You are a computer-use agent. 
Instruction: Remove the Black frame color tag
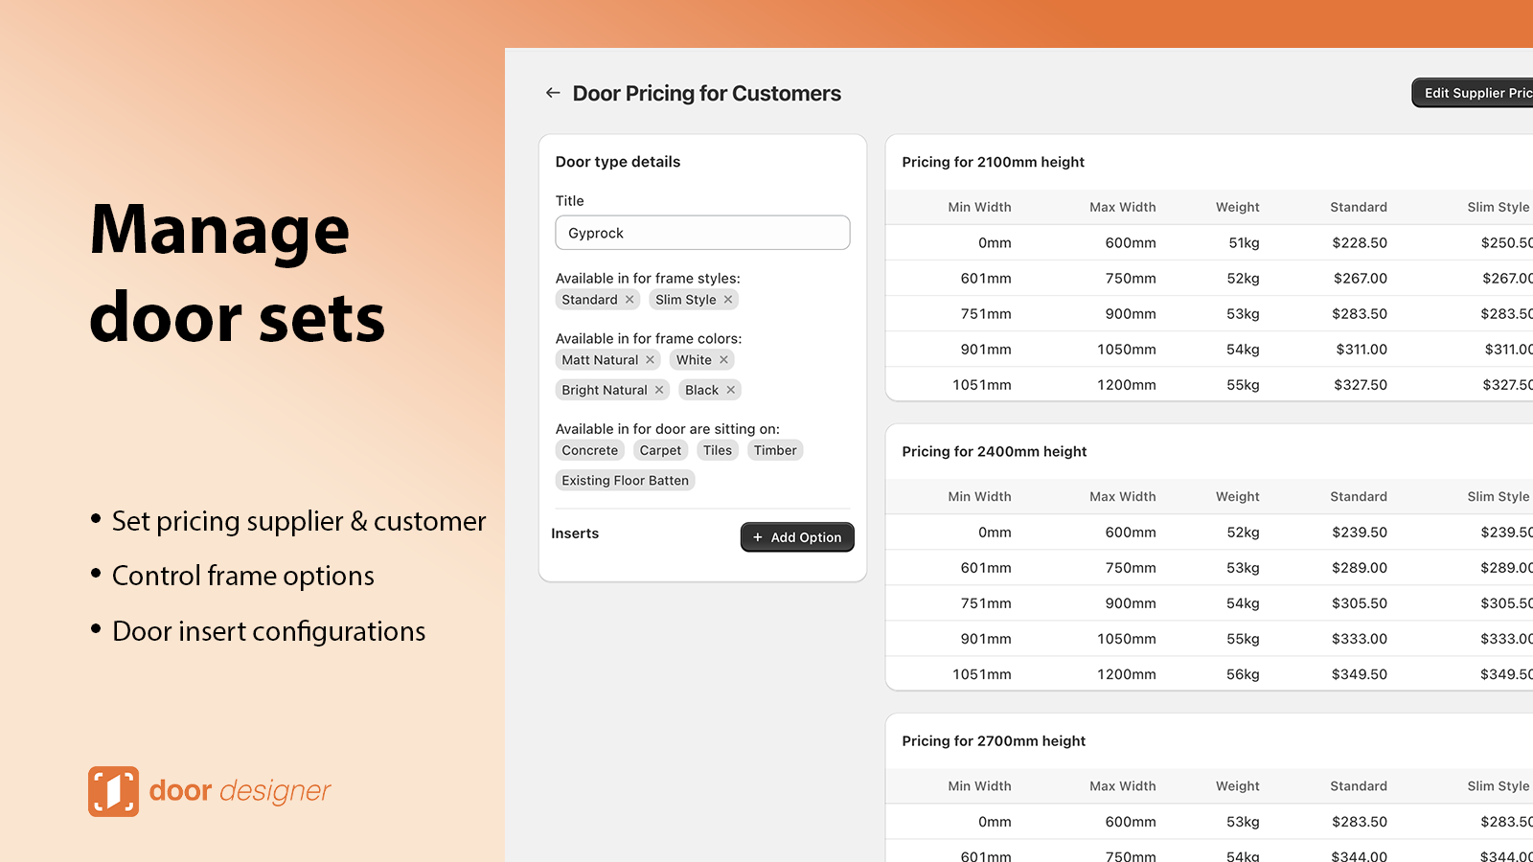(731, 390)
